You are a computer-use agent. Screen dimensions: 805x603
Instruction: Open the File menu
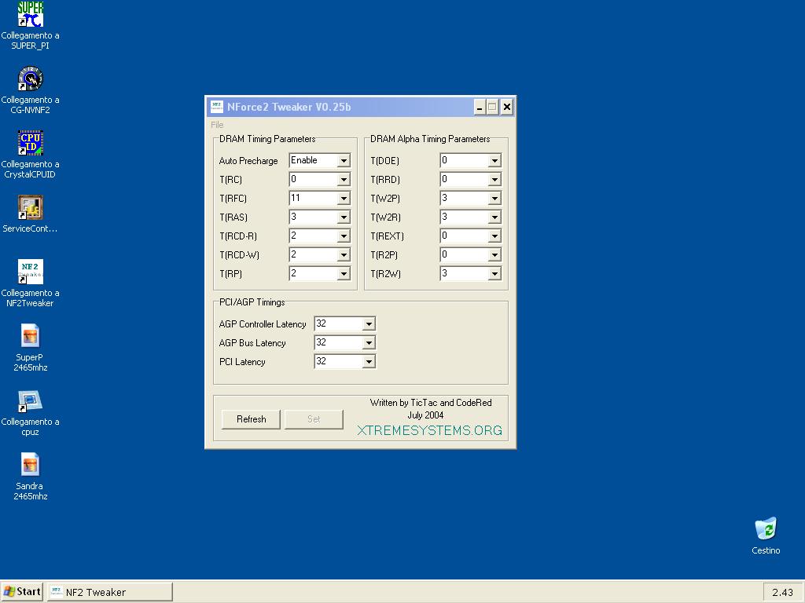217,125
